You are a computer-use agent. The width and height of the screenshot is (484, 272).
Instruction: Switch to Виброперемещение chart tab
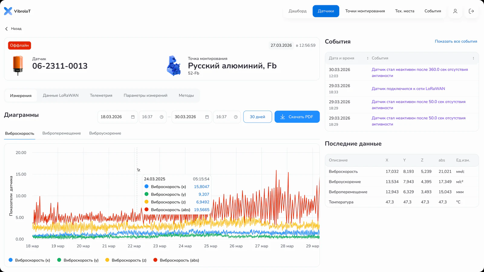(x=62, y=133)
